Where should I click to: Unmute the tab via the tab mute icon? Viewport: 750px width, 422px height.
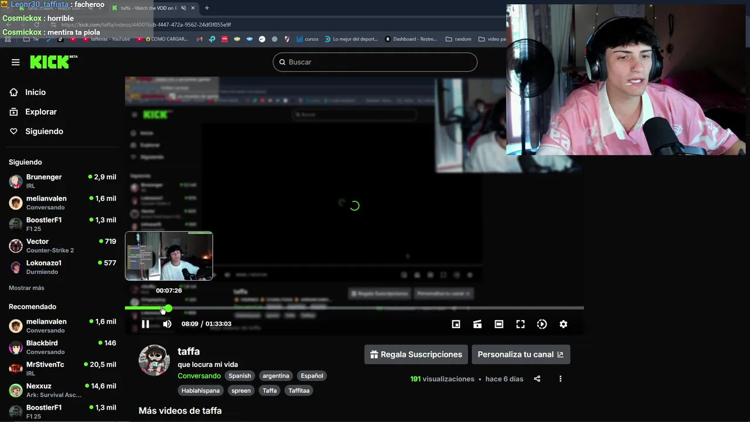183,8
